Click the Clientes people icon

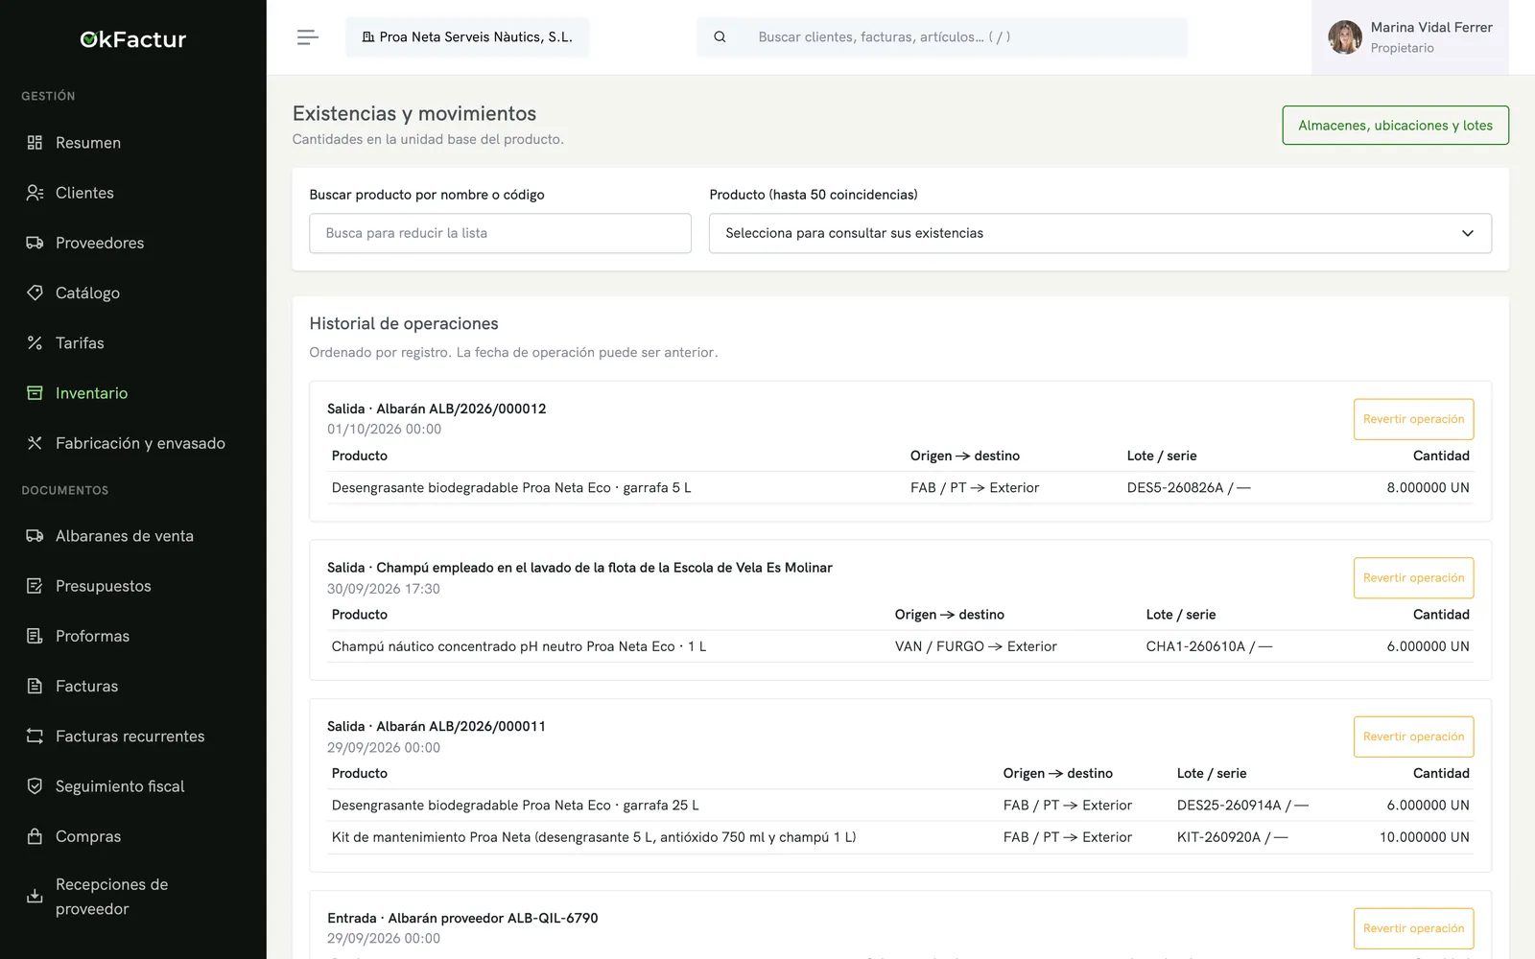point(35,193)
